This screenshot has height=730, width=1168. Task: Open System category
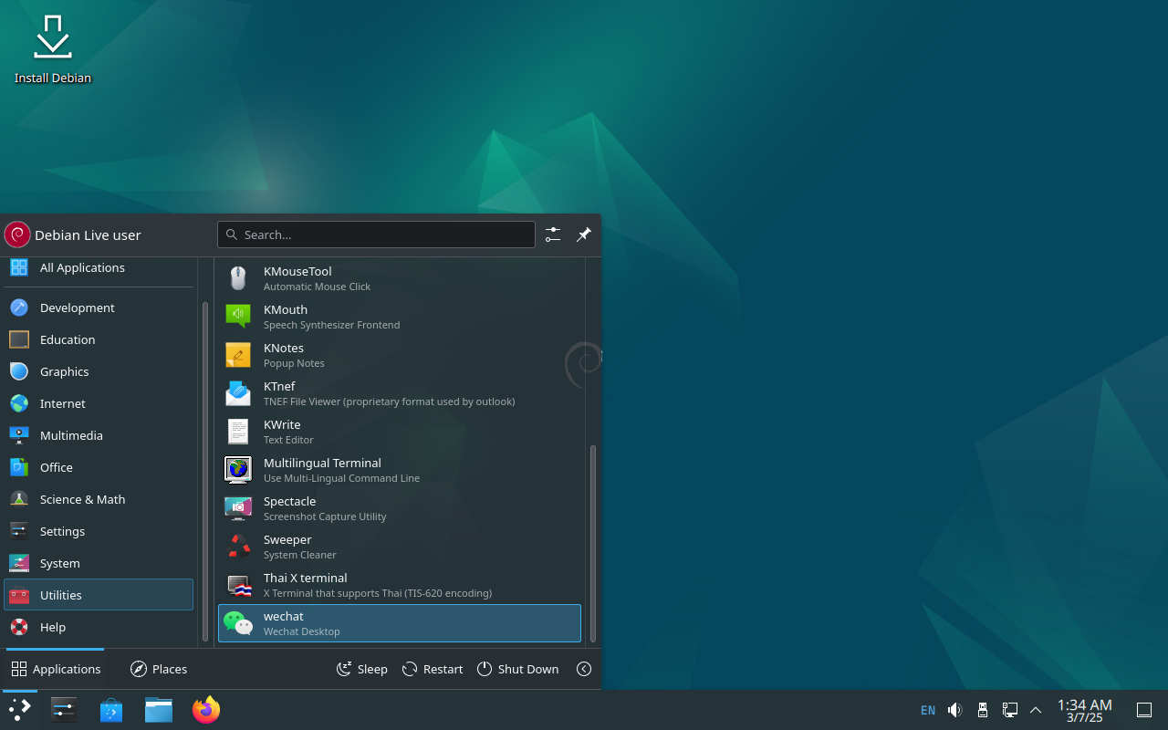99,563
